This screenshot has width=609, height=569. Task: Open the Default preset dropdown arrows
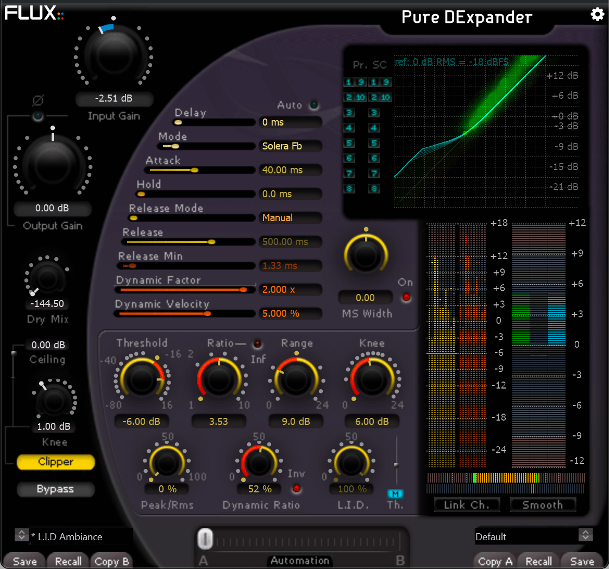point(585,535)
